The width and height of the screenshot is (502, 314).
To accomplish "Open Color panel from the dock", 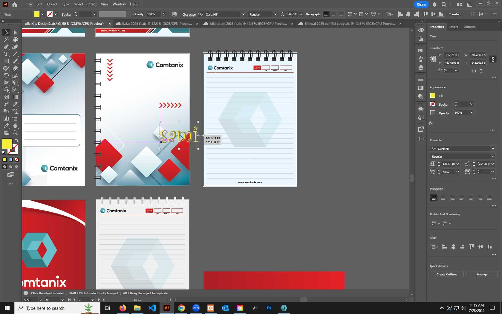I will [421, 30].
